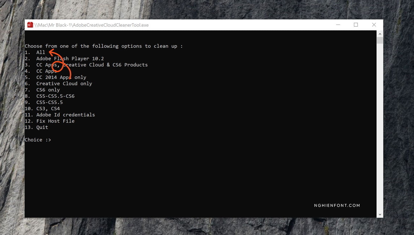Minimize the Cleaner Tool console window
The width and height of the screenshot is (414, 235).
(338, 25)
